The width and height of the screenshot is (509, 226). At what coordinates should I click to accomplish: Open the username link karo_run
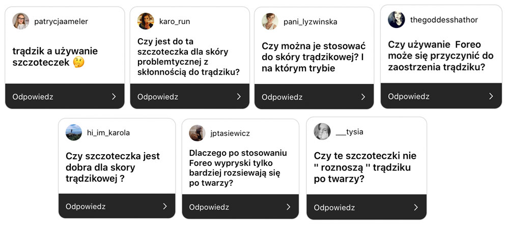[x=175, y=21]
